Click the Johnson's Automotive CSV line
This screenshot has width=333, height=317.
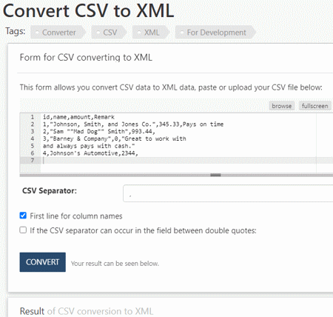click(90, 153)
